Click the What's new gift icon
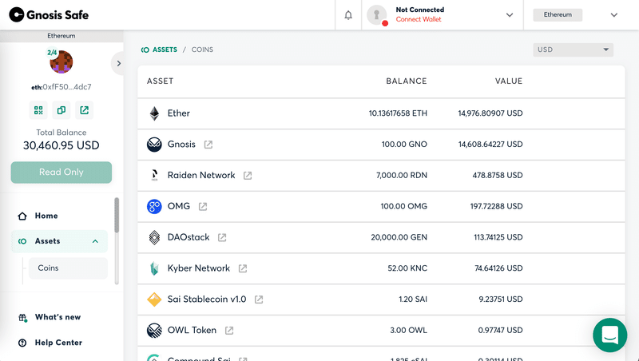 [23, 317]
